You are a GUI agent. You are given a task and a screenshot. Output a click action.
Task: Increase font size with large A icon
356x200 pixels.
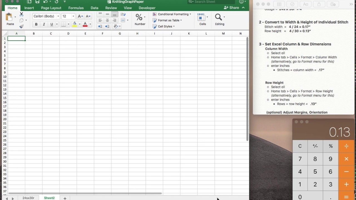click(80, 16)
